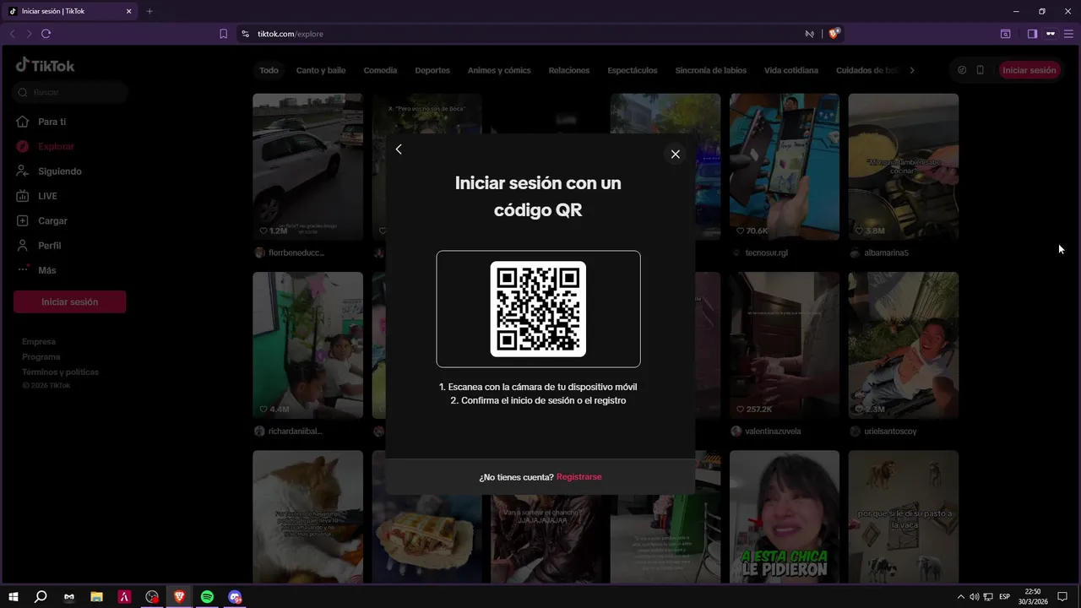Open Siguiendo in sidebar
This screenshot has height=608, width=1081.
(x=50, y=171)
